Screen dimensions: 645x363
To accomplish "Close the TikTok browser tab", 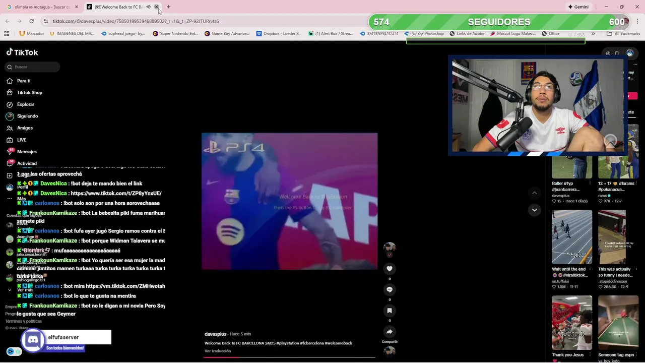I will coord(156,7).
